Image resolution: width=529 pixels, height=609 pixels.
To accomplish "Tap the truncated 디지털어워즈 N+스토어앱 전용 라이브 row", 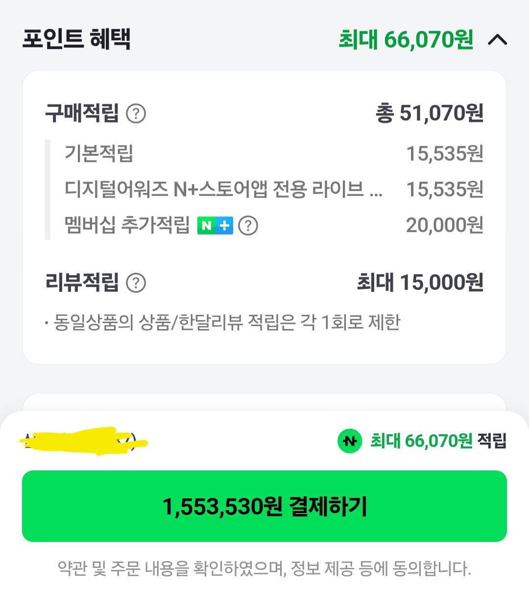I will coord(274,189).
